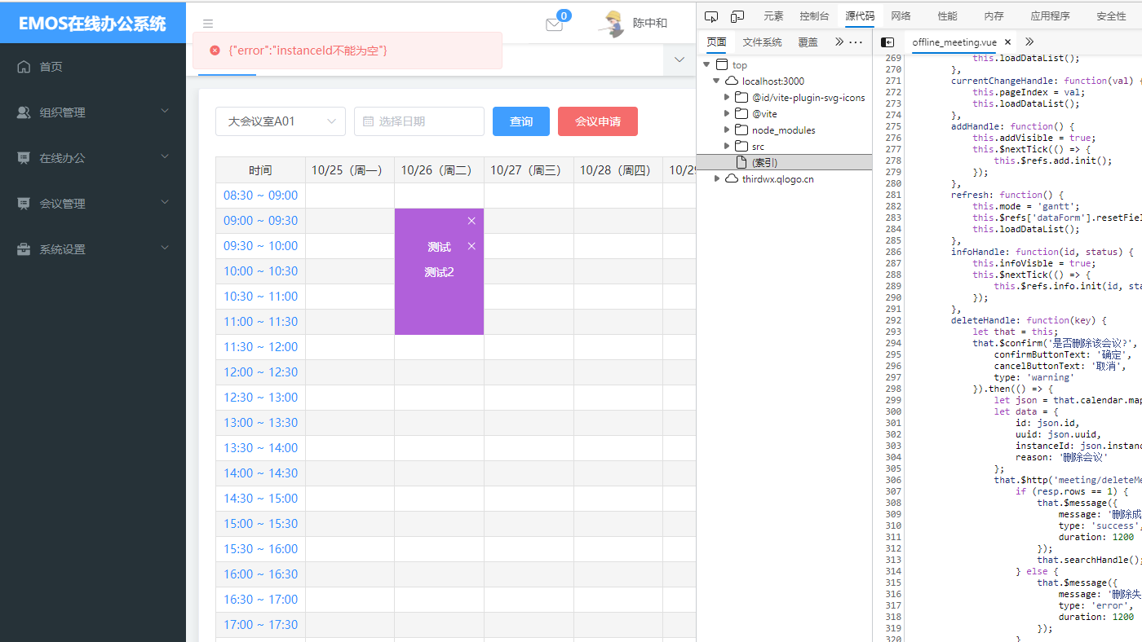This screenshot has width=1142, height=642.
Task: Switch to DevTools 安全性 tab
Action: (x=1111, y=16)
